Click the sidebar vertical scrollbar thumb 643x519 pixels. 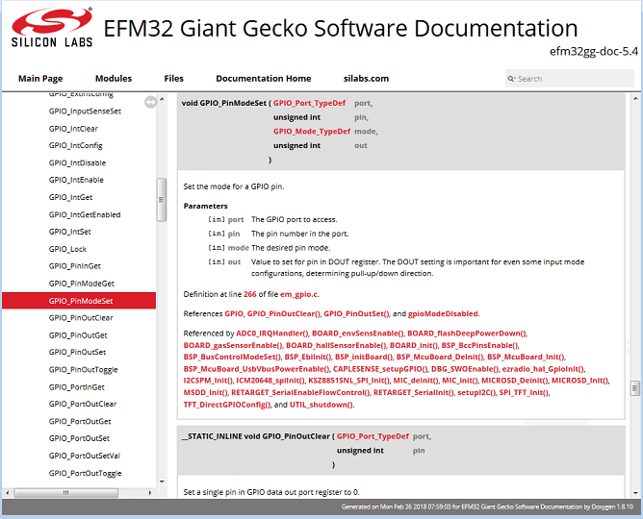162,200
